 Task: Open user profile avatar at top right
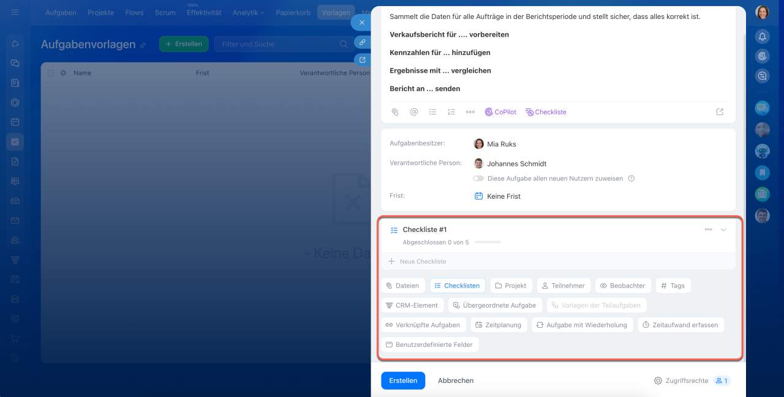pos(762,12)
